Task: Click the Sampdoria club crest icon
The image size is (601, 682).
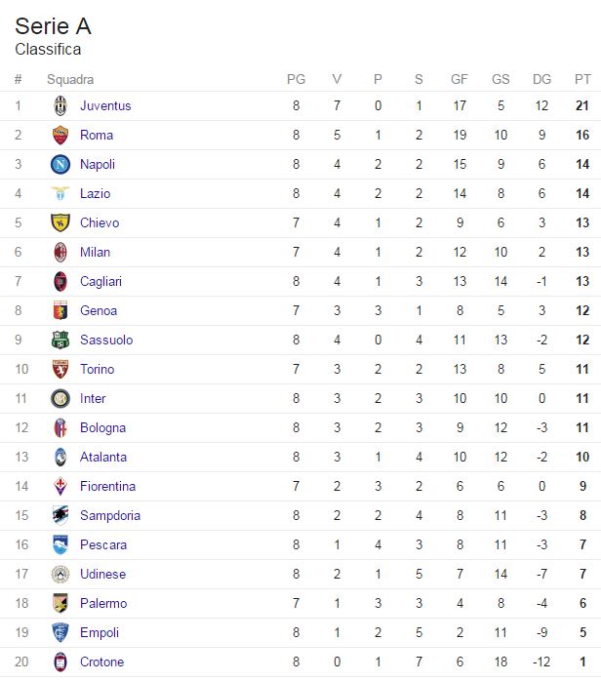Action: click(60, 515)
